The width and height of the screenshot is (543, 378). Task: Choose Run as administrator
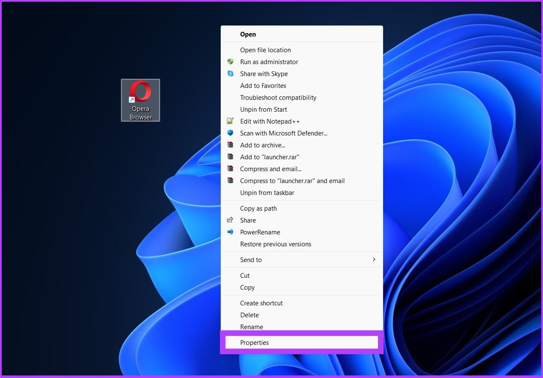(x=302, y=62)
